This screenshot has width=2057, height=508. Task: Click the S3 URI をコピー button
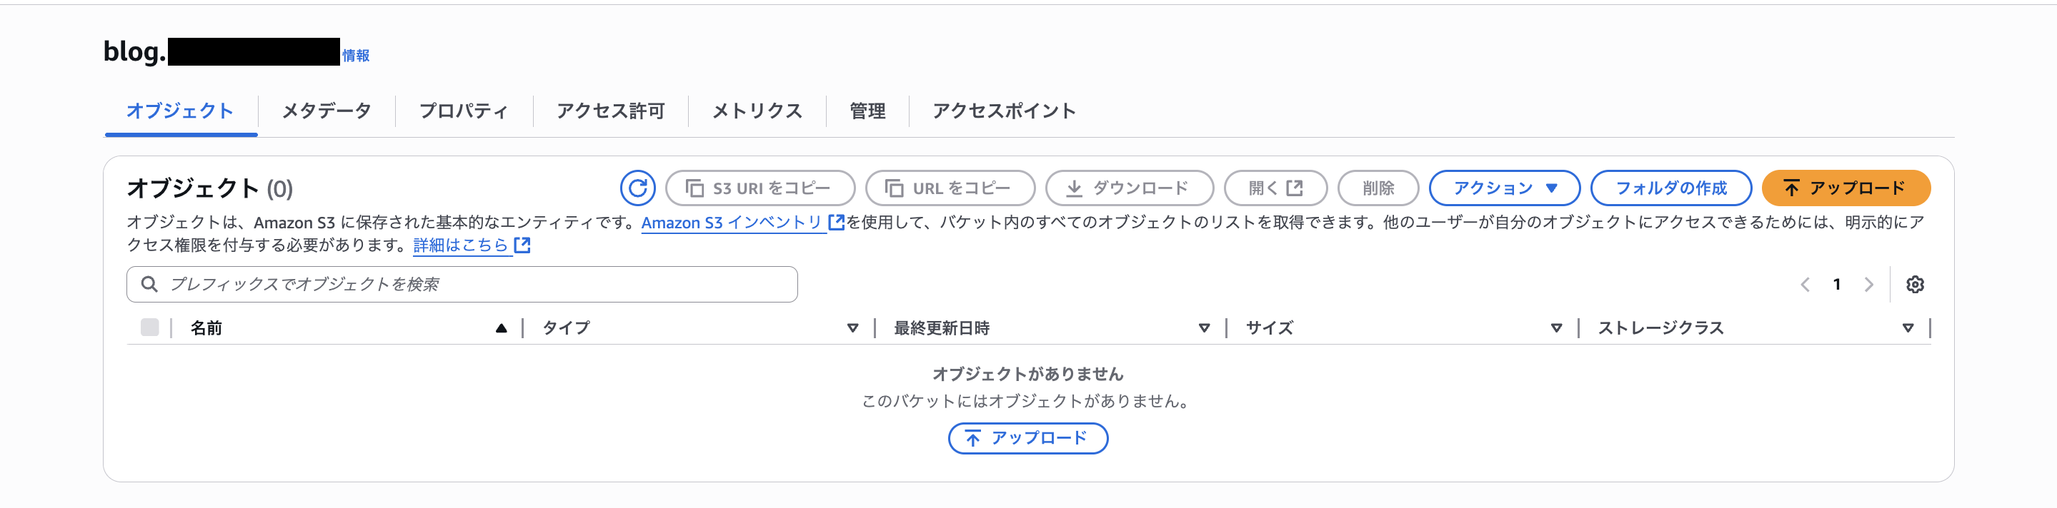(759, 188)
